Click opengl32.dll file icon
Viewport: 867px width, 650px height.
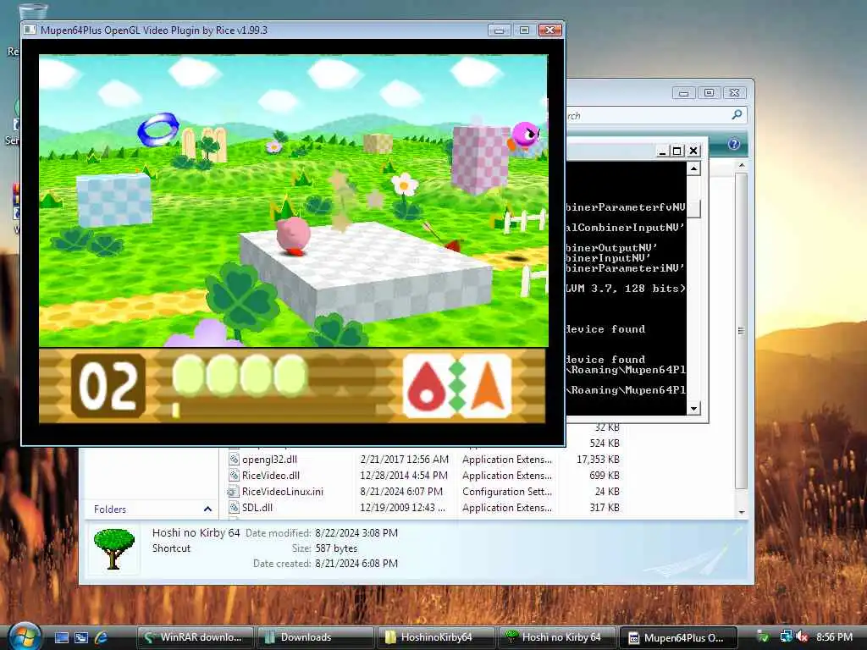click(234, 460)
